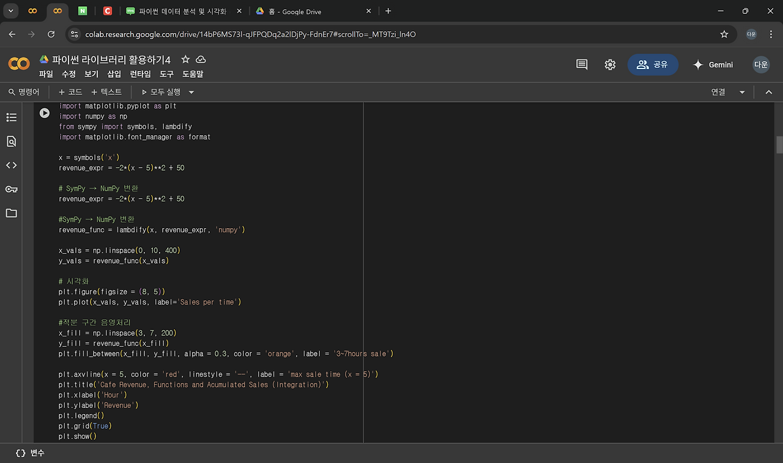This screenshot has height=463, width=783.
Task: Click the Colab logo in the header
Action: pyautogui.click(x=19, y=64)
